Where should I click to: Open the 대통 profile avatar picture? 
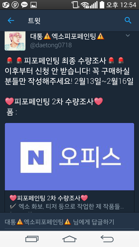(15, 41)
